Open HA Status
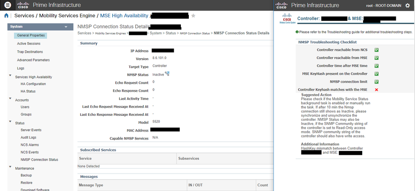Viewport: 415px width, 191px height. (x=28, y=91)
